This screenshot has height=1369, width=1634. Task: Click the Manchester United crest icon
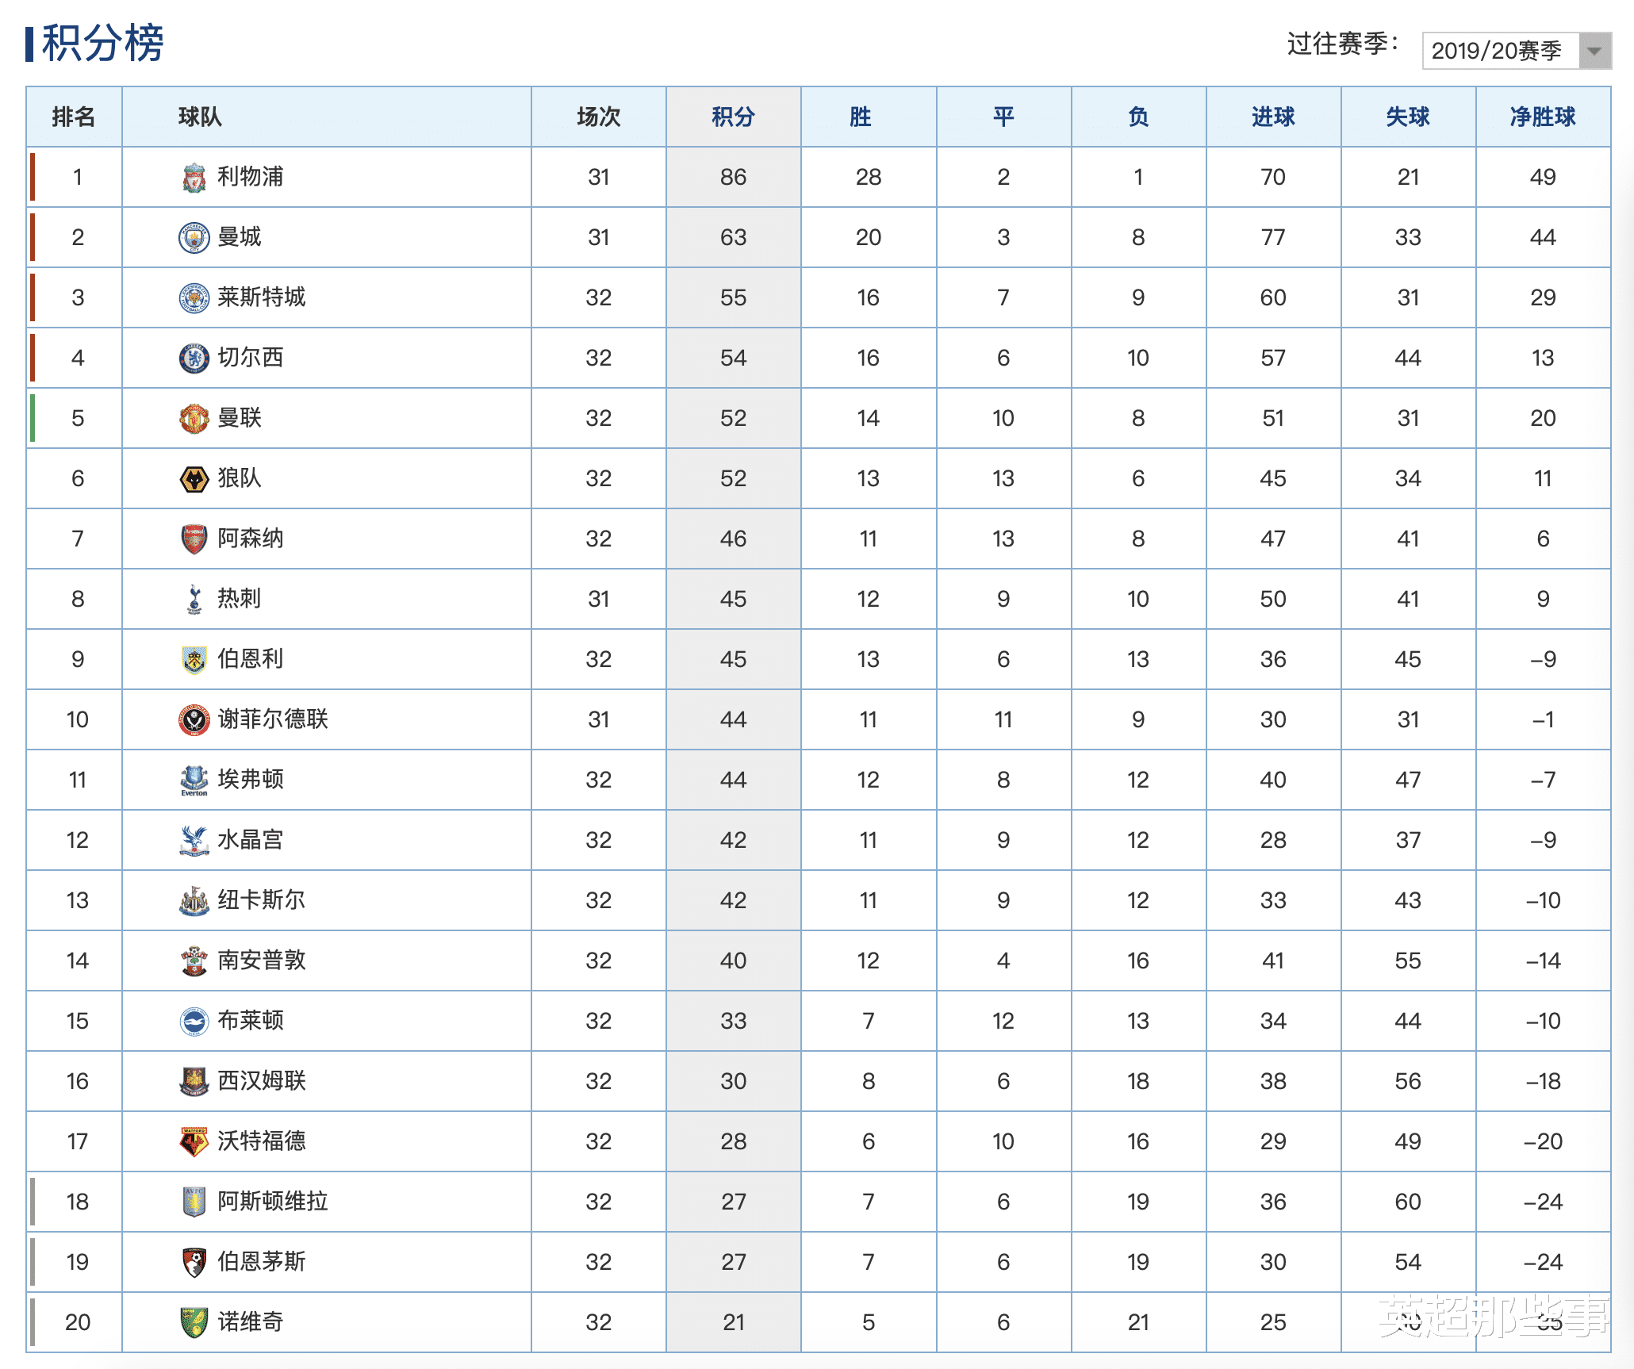(194, 419)
